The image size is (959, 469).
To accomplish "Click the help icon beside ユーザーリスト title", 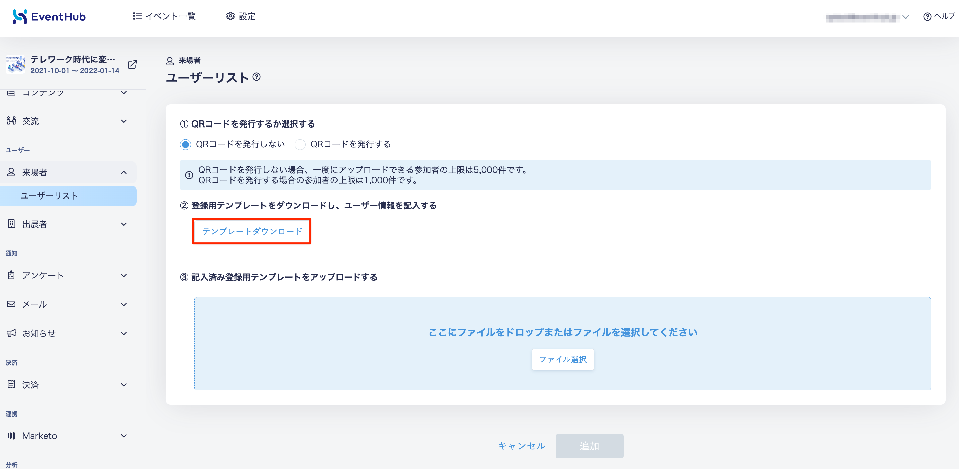I will point(256,77).
